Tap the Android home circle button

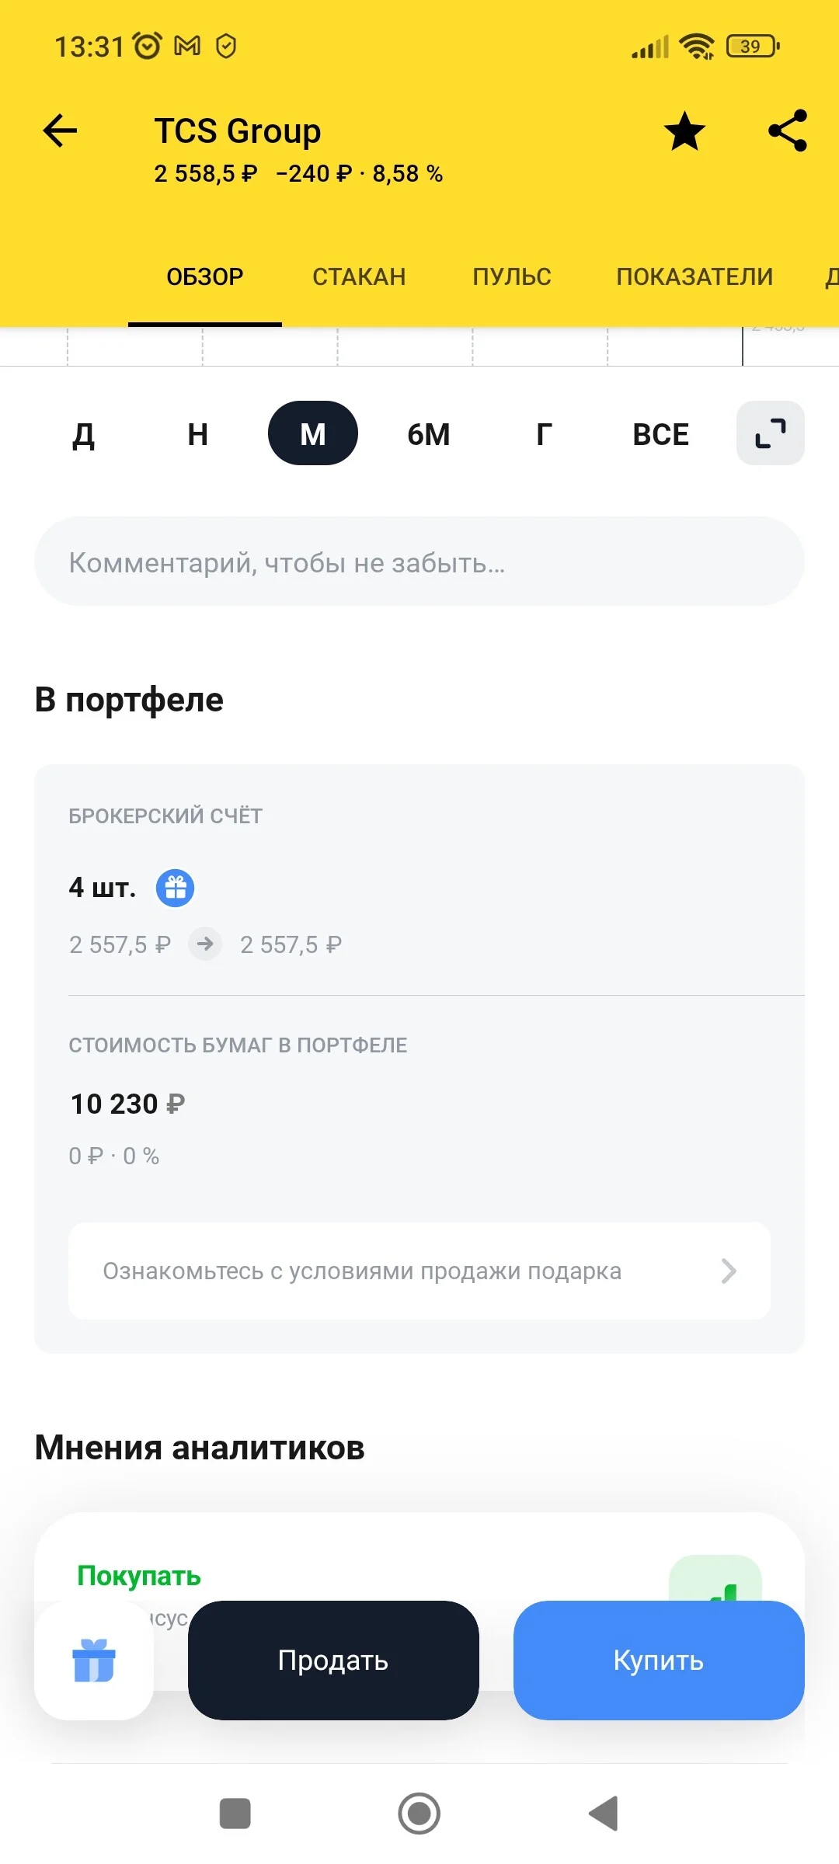click(x=419, y=1814)
